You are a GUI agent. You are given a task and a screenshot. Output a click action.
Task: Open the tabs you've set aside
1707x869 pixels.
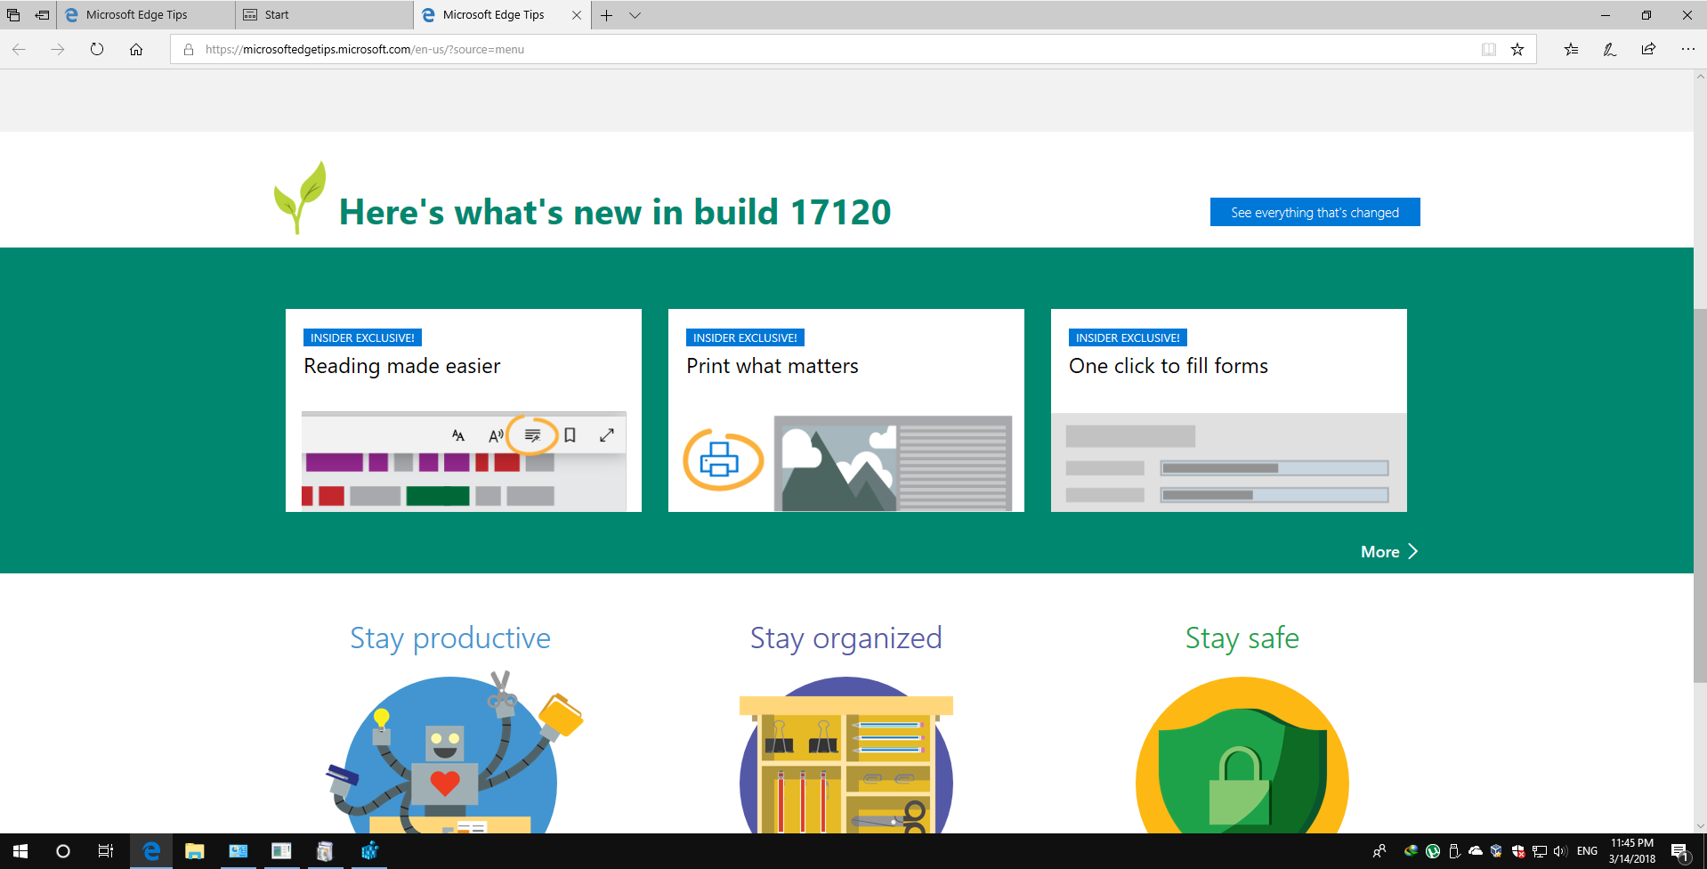[13, 15]
